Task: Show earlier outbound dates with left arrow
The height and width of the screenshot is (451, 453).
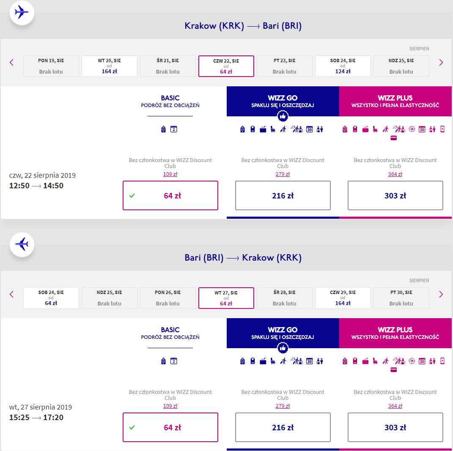Action: (x=11, y=63)
